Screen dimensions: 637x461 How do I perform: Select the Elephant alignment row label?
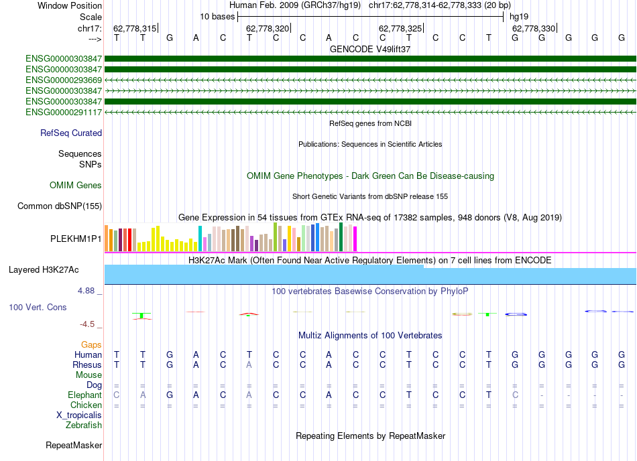tap(84, 395)
